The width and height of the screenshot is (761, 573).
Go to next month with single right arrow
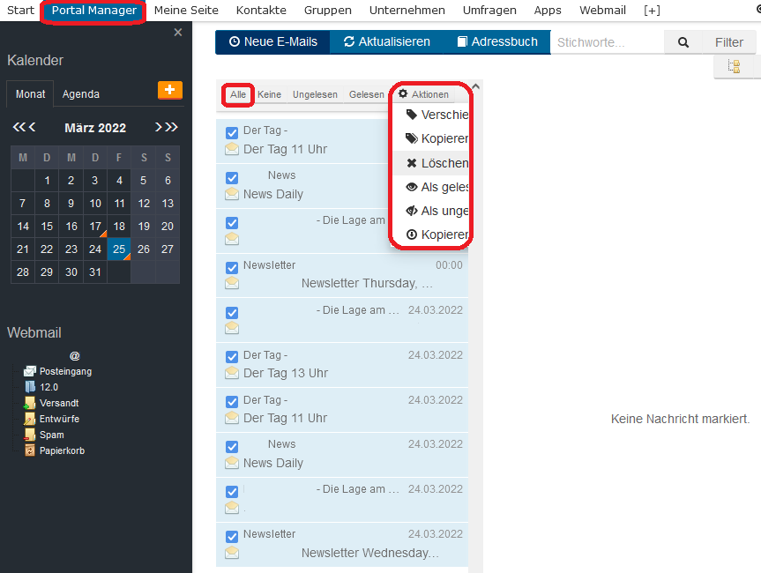click(158, 127)
